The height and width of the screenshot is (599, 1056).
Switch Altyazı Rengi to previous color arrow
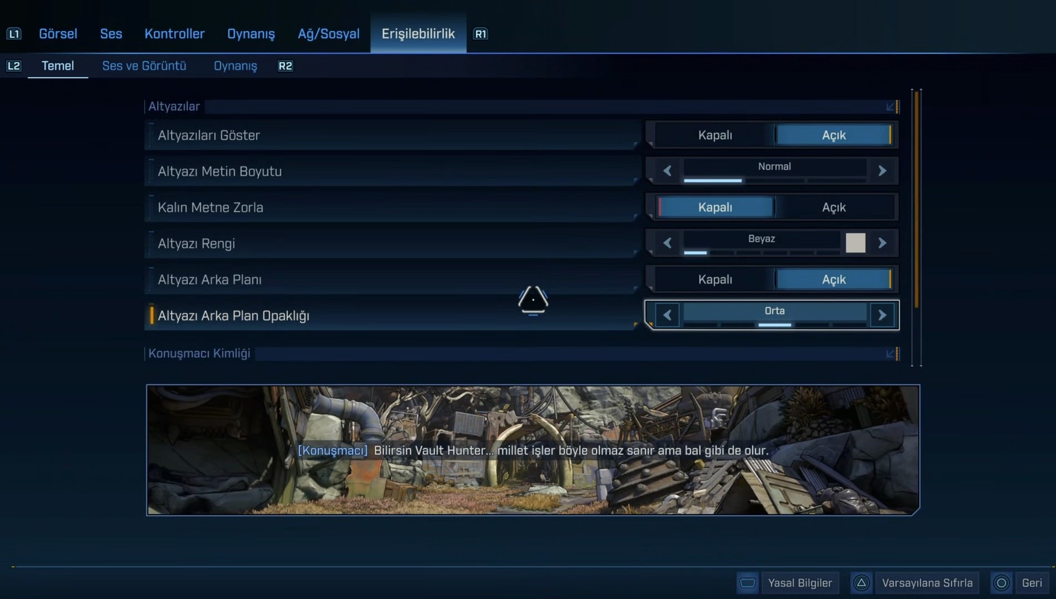coord(667,243)
